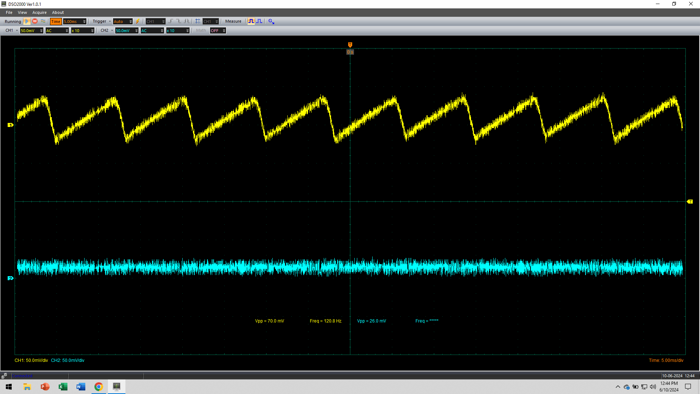Open CH1 x 10 probe dropdown
The image size is (700, 394).
pos(83,31)
